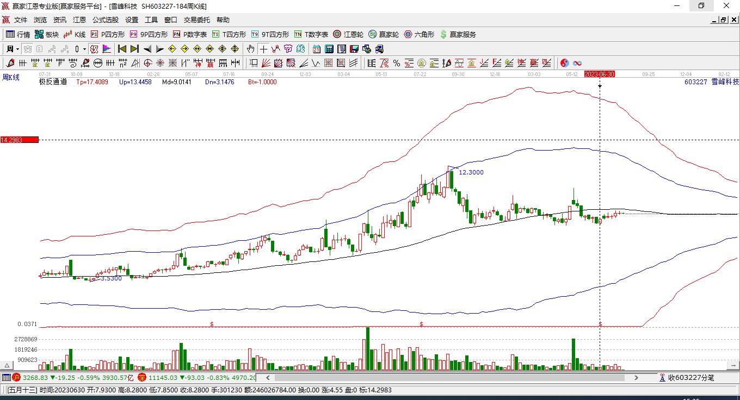Click the yellow diamond right-arrow icon
Image resolution: width=740 pixels, height=400 pixels.
pyautogui.click(x=184, y=49)
